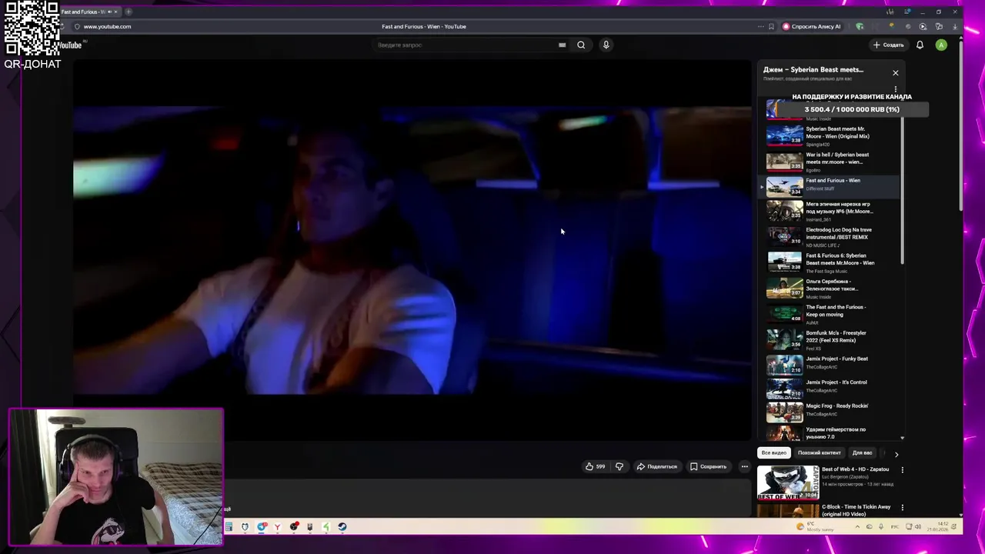Open taskbar volume control

tap(917, 527)
